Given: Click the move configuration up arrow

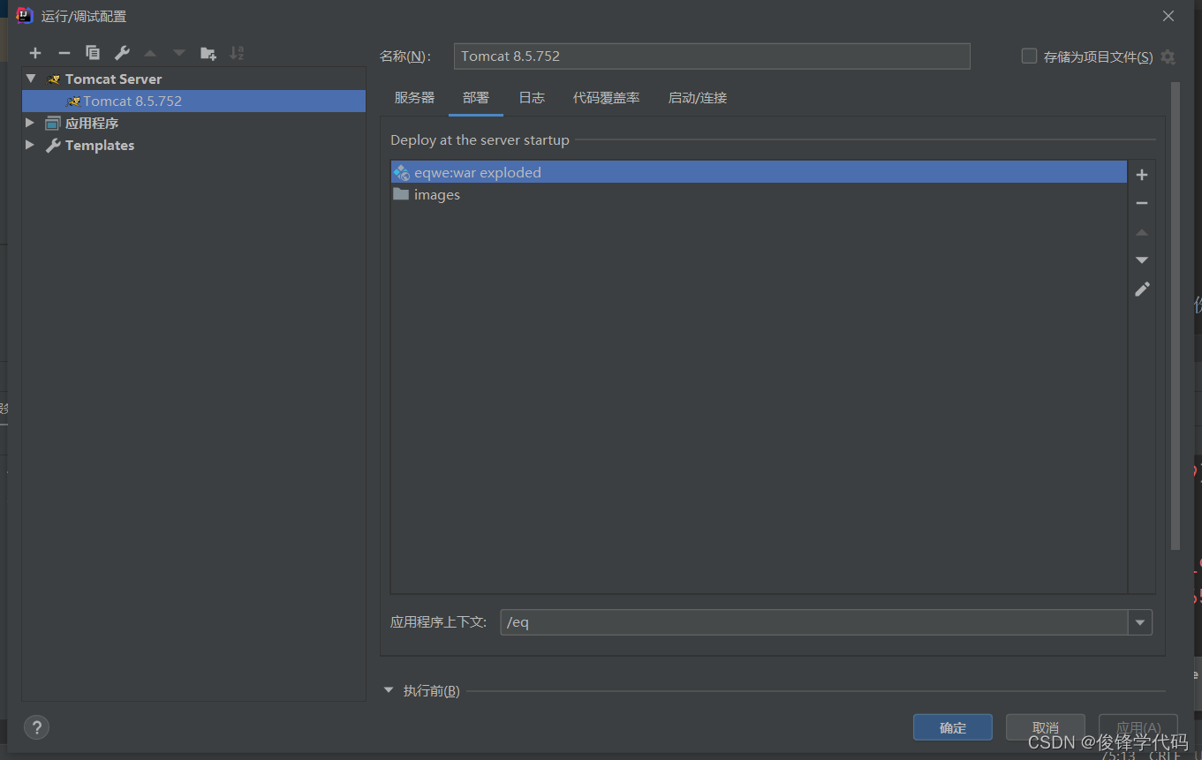Looking at the screenshot, I should (x=150, y=53).
